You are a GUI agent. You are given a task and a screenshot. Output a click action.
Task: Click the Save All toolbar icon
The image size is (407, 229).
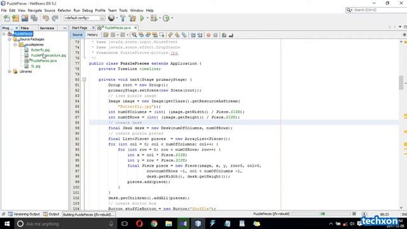click(34, 18)
